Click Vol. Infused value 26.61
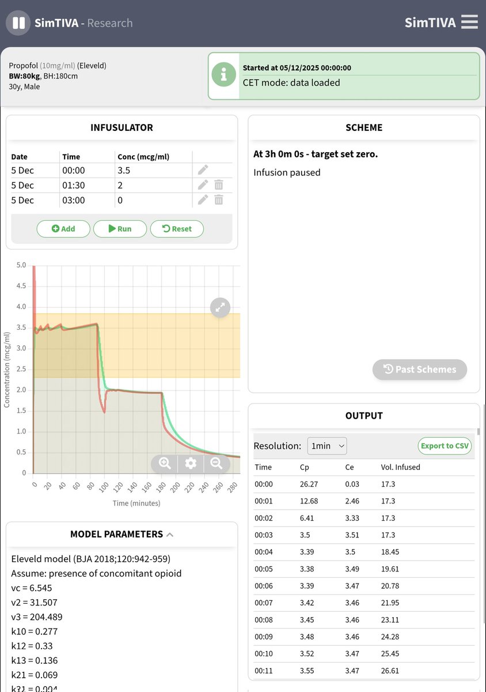This screenshot has width=486, height=692. click(x=390, y=671)
